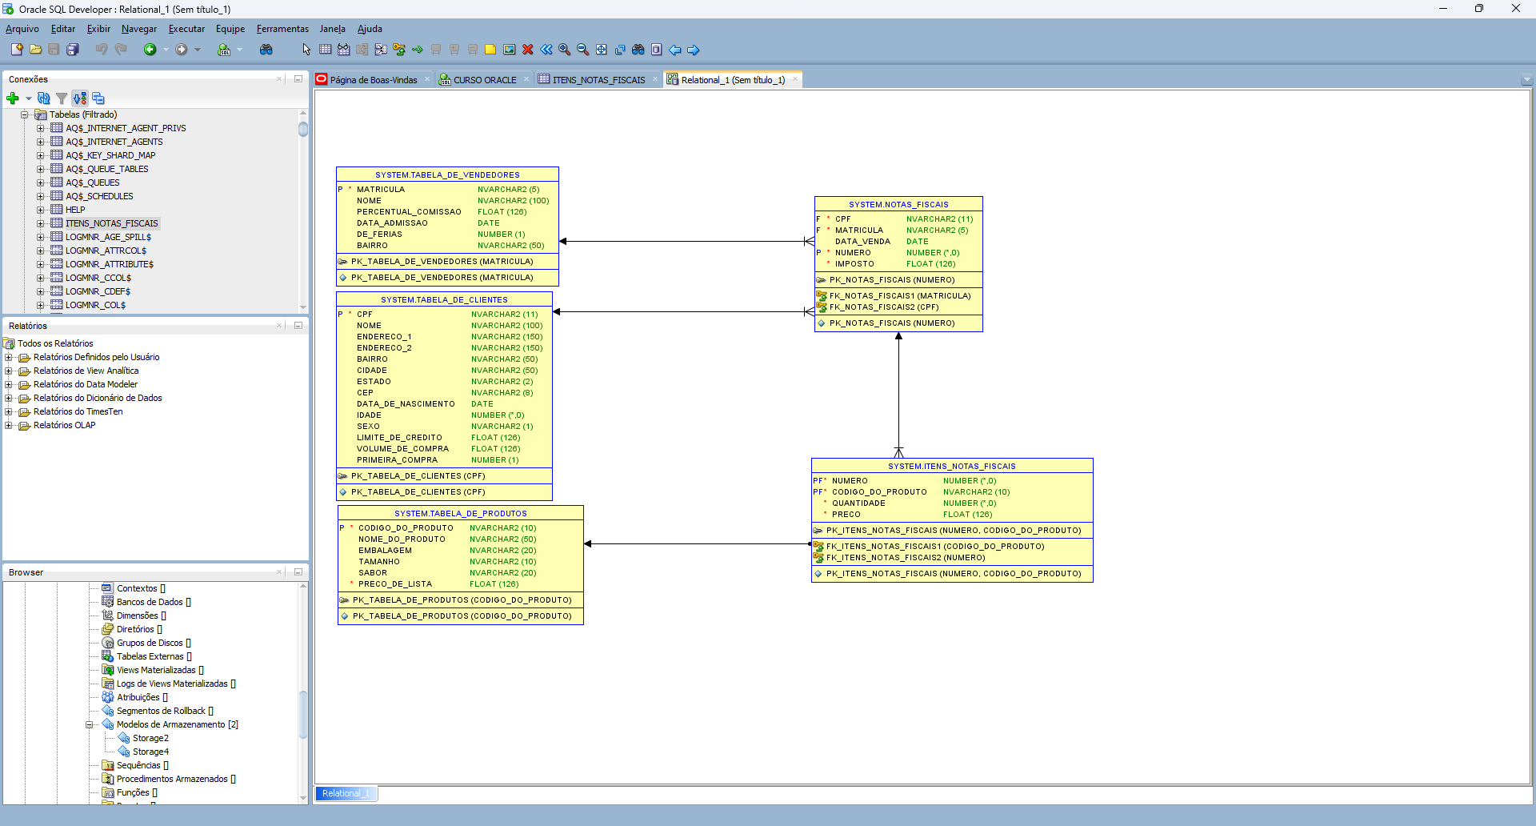Click the binoculars Find DB Object icon
This screenshot has width=1536, height=826.
[266, 50]
